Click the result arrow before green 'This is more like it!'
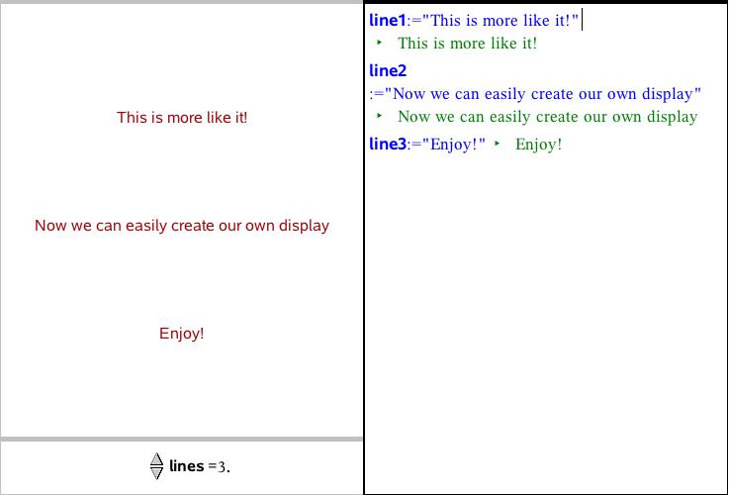The width and height of the screenshot is (729, 495). (380, 44)
